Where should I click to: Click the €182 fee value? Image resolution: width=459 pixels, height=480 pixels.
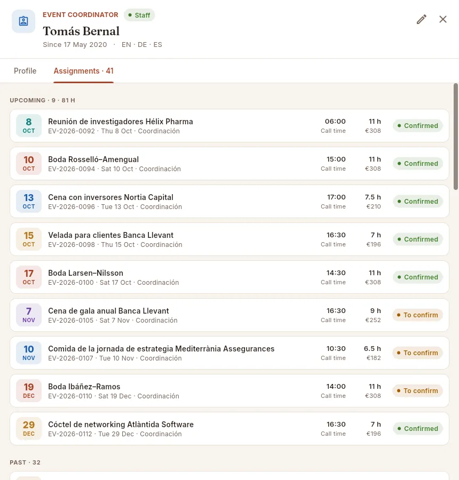pos(374,358)
